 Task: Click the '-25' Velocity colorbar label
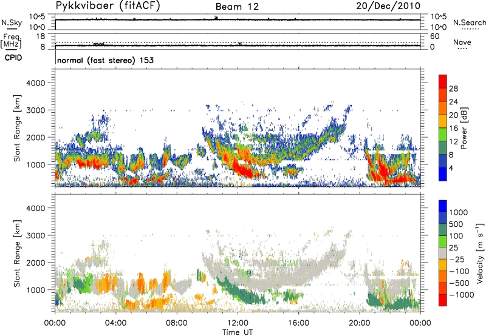pos(457,260)
